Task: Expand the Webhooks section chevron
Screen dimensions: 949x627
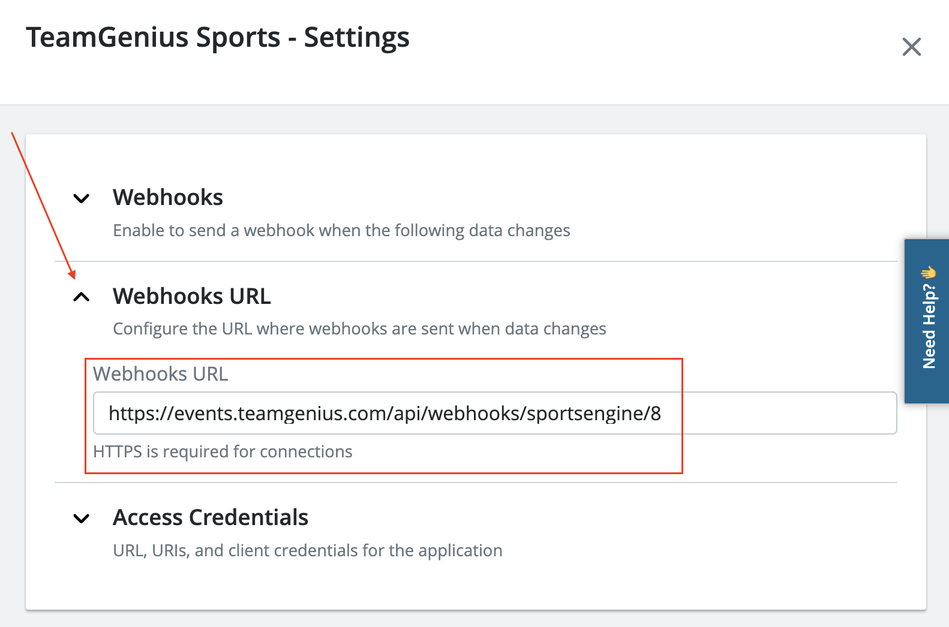Action: coord(81,198)
